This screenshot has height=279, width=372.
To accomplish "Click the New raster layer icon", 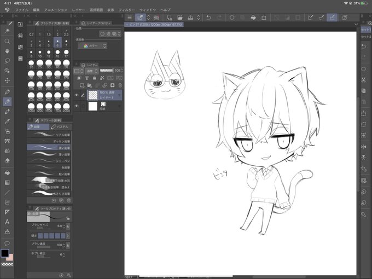I will tap(82, 85).
